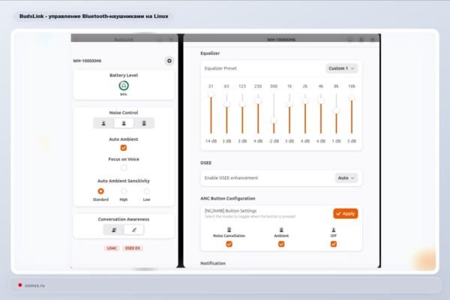Click the ANC Button Configuration heading

pos(227,198)
